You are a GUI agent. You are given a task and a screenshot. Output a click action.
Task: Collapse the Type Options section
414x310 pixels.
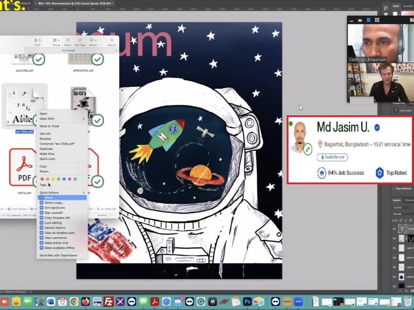(393, 188)
